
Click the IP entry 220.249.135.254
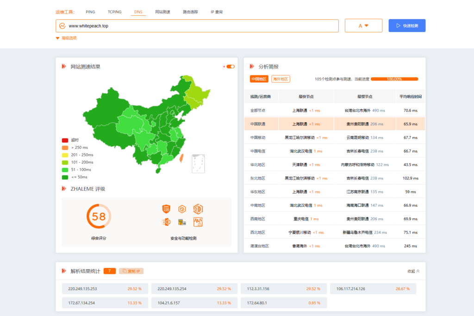point(194,289)
